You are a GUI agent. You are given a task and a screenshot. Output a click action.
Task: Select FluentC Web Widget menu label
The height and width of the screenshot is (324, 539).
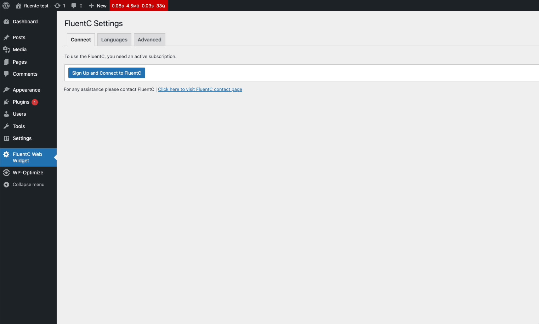tap(27, 157)
